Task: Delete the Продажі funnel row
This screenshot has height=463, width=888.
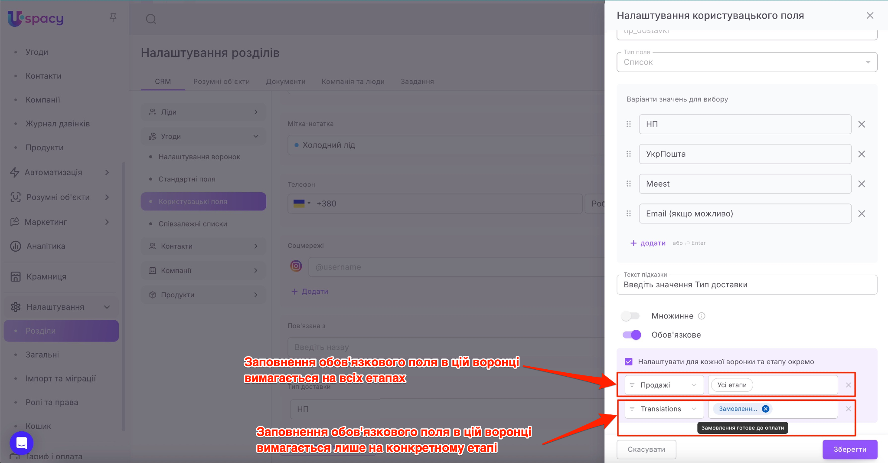Action: pos(848,385)
